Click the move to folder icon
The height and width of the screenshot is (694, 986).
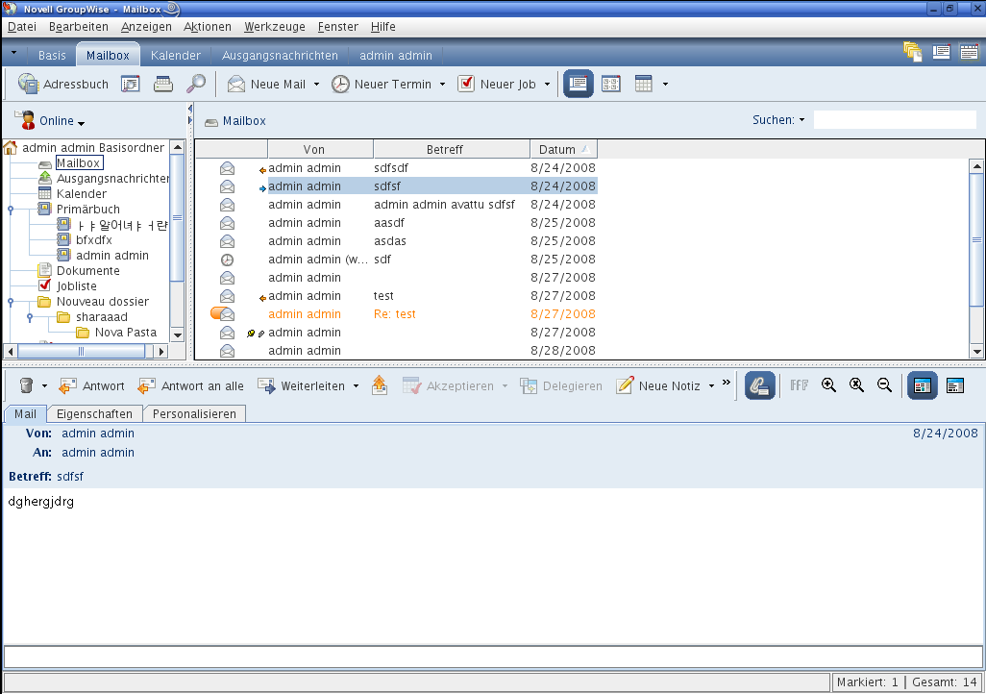(x=380, y=385)
